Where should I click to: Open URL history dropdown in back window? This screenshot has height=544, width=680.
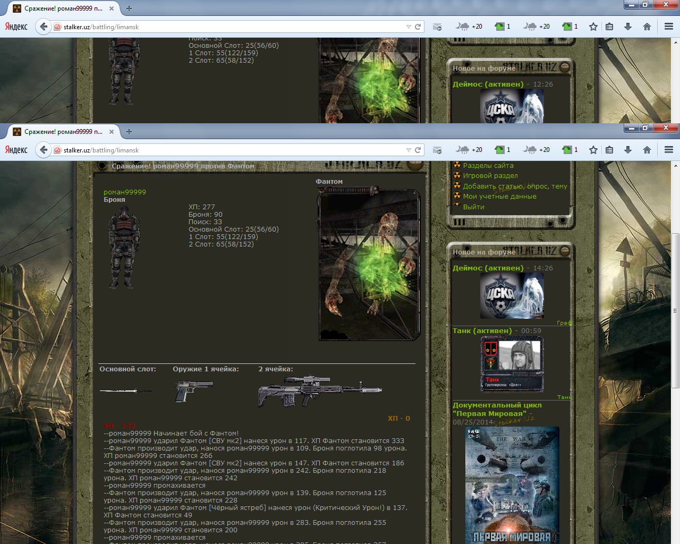(409, 27)
